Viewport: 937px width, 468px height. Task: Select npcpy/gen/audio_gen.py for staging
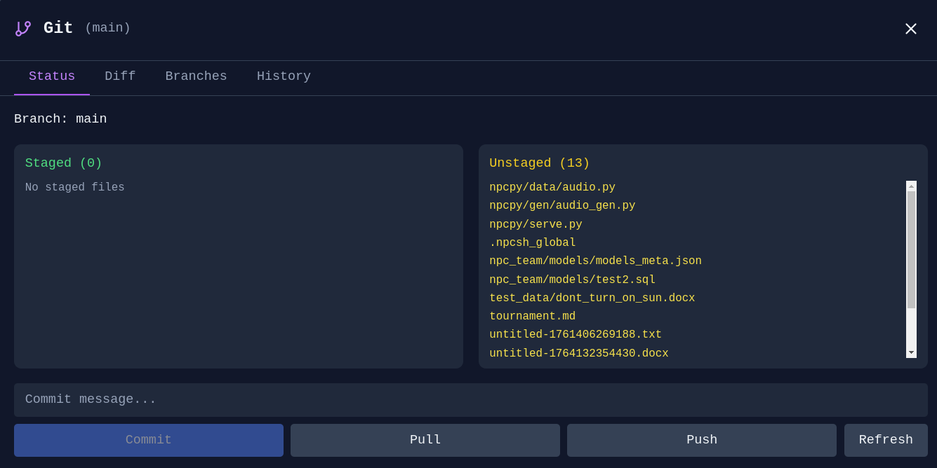pos(562,205)
